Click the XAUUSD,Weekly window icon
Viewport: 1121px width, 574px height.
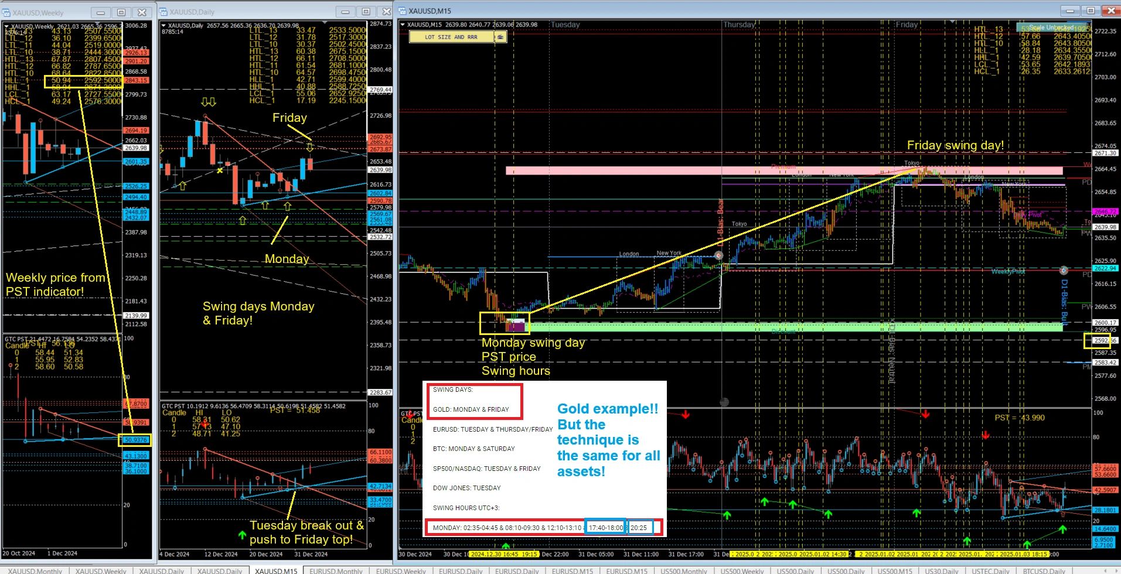coord(6,12)
